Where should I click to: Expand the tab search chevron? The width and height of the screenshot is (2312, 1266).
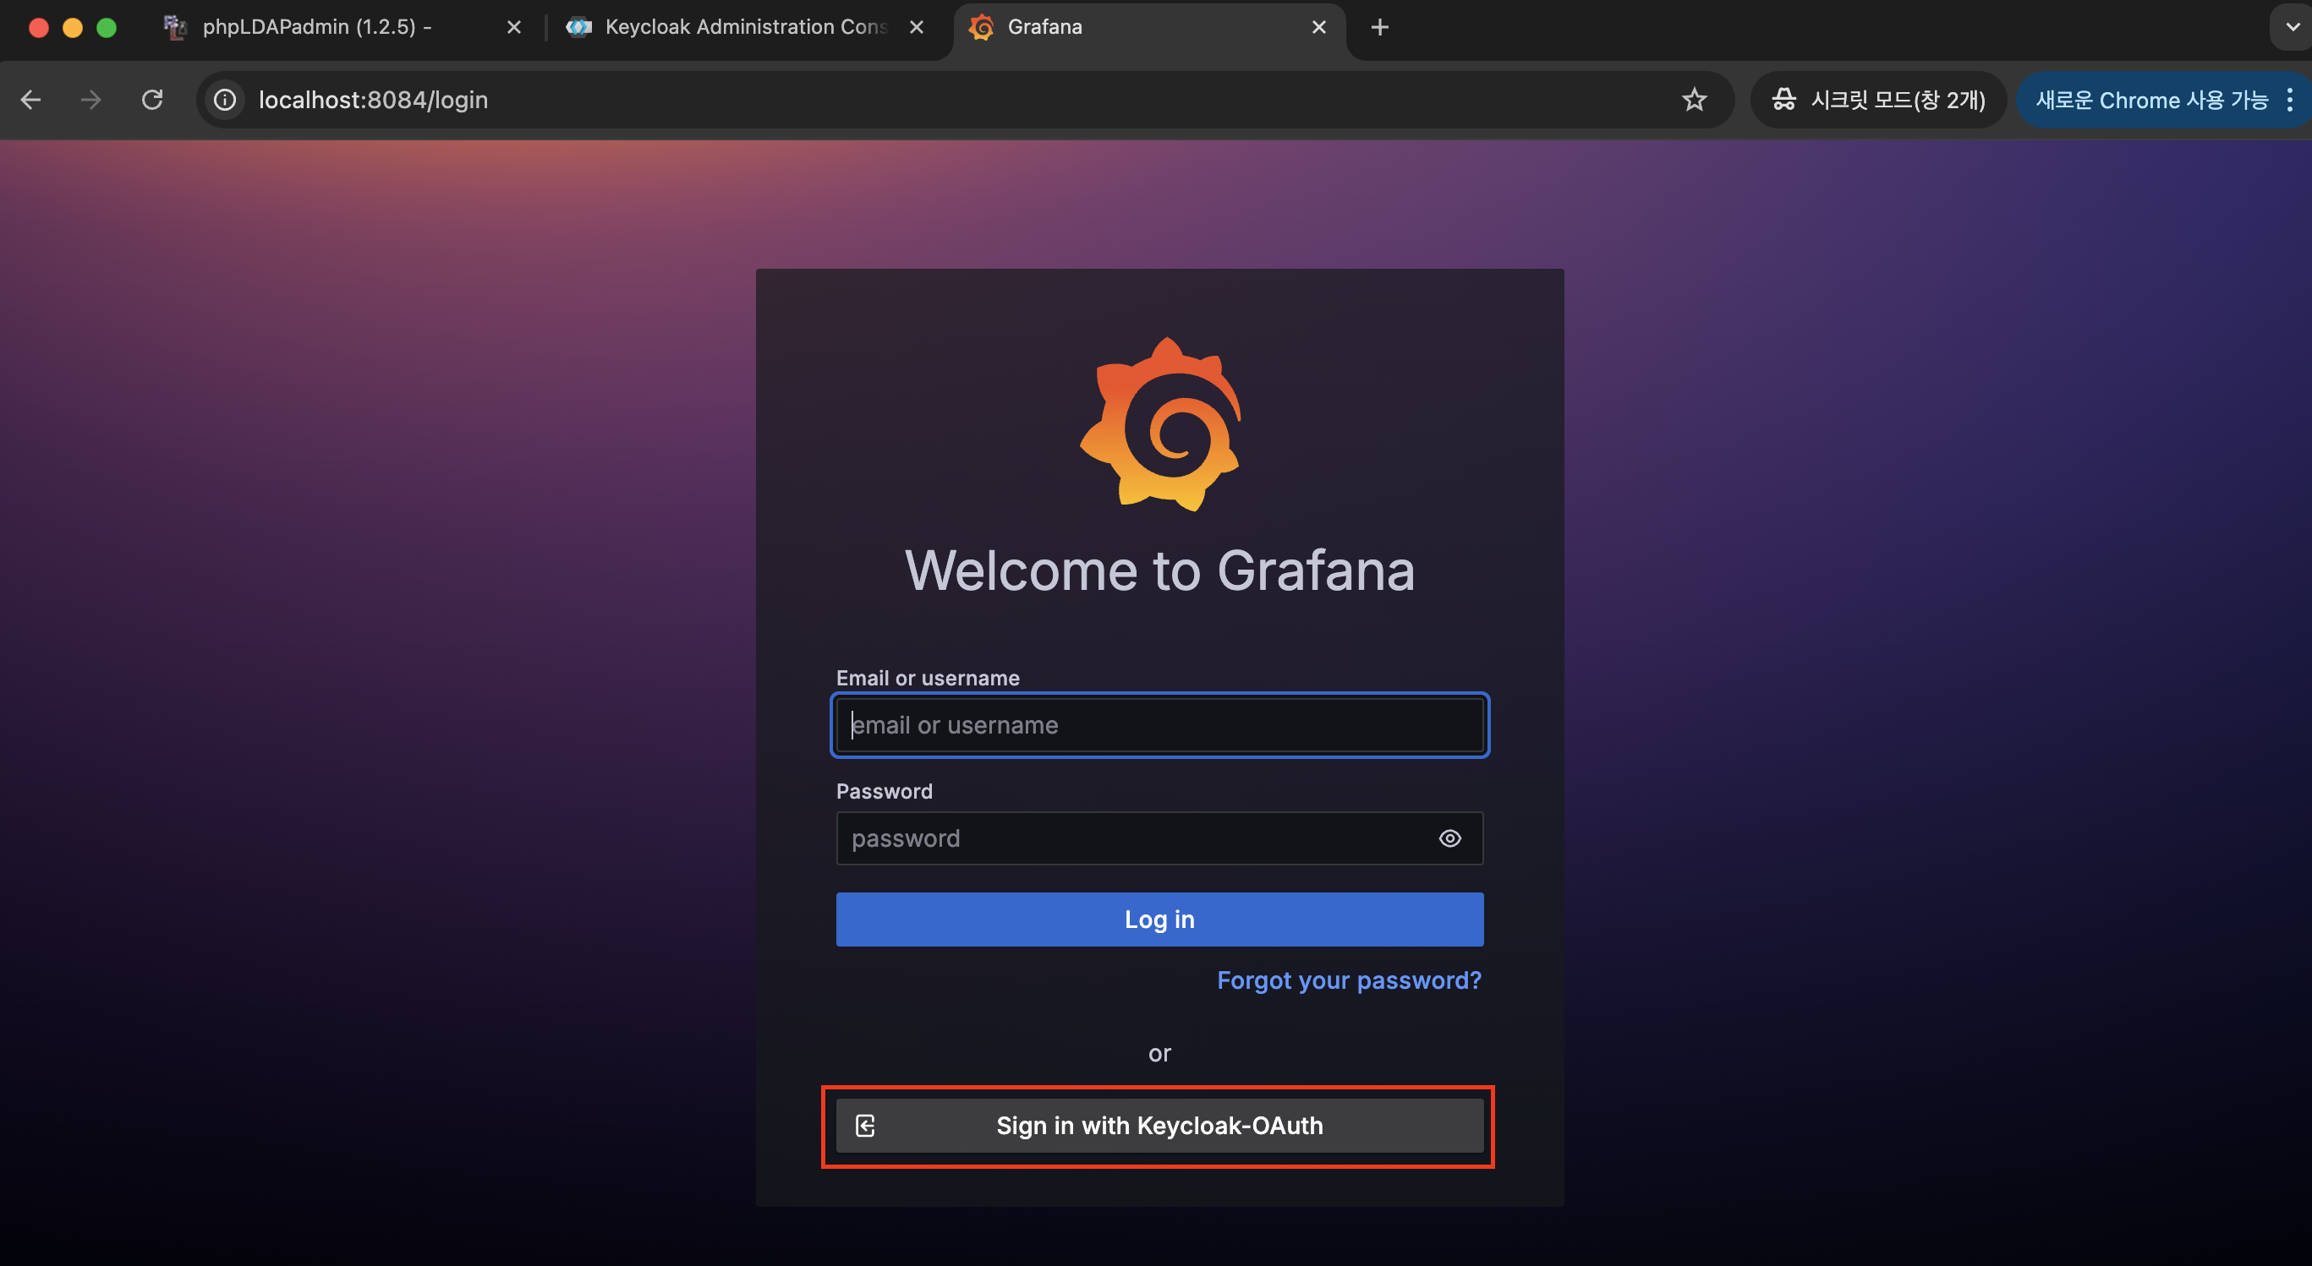pyautogui.click(x=2292, y=27)
